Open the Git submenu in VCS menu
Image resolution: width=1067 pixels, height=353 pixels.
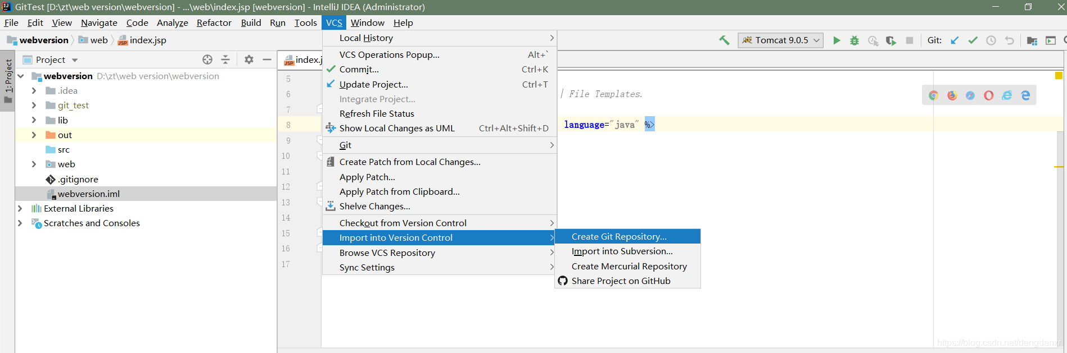(440, 145)
